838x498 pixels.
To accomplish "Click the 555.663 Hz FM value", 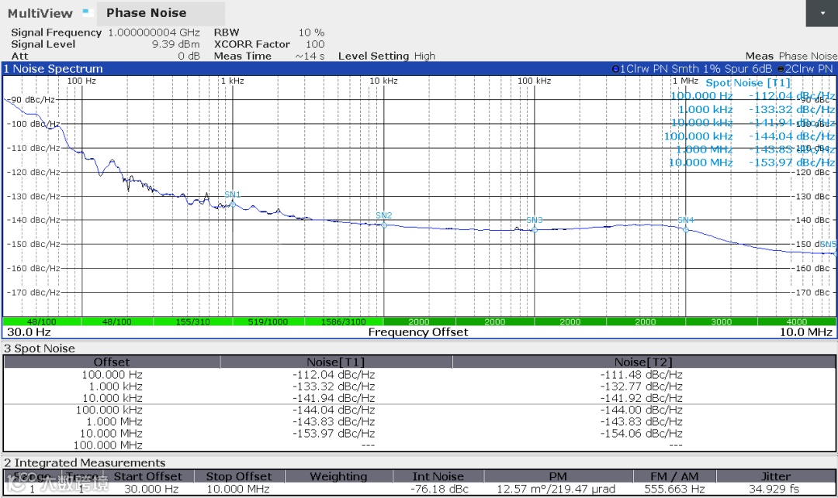I will 674,489.
